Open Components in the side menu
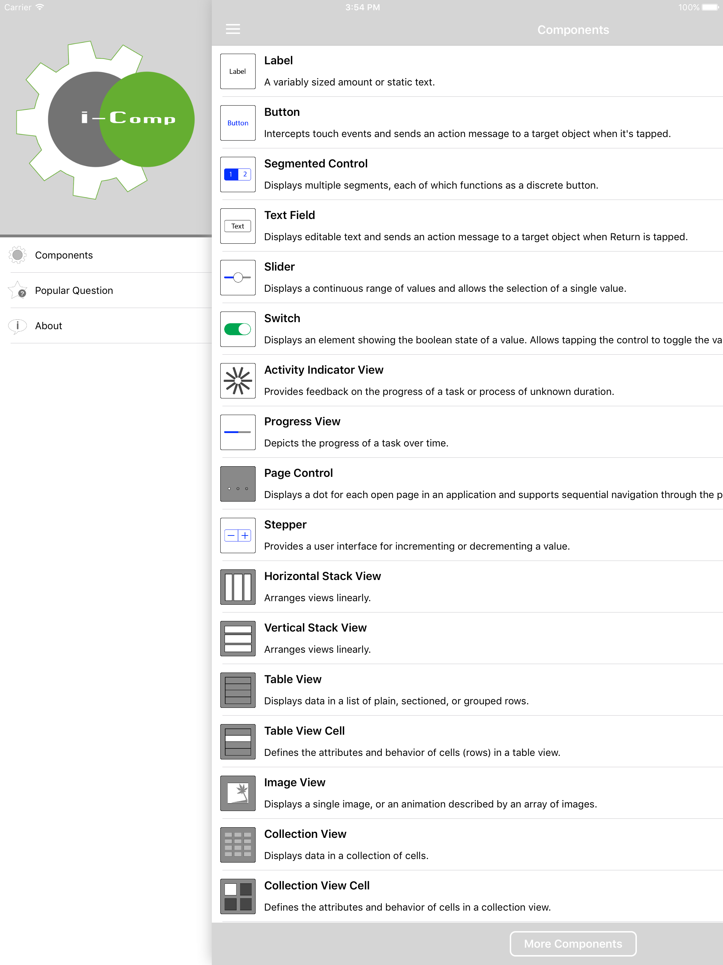Image resolution: width=723 pixels, height=965 pixels. pos(64,255)
